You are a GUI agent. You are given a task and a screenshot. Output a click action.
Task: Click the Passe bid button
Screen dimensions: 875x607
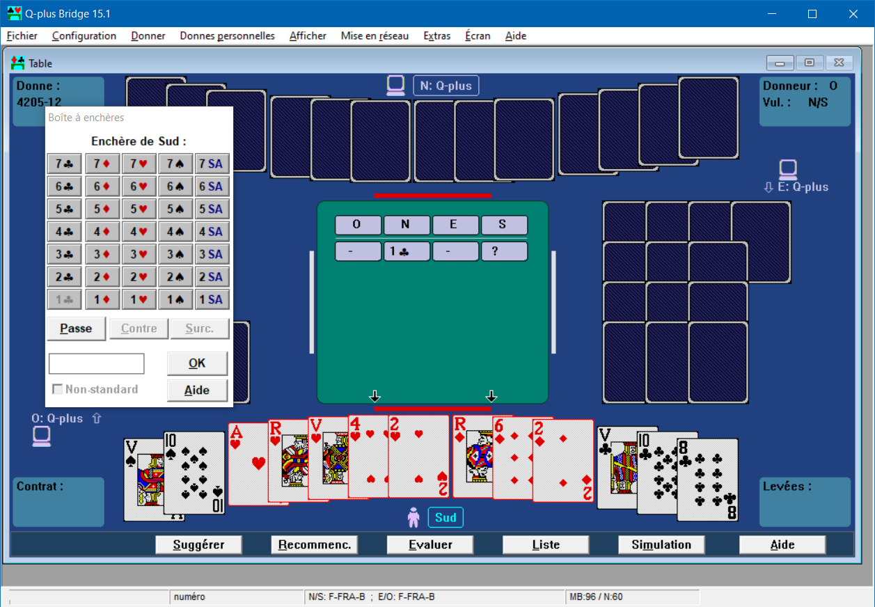tap(76, 329)
